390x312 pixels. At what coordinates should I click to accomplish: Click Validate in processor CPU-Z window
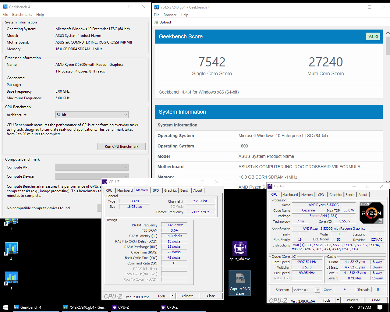point(353,300)
